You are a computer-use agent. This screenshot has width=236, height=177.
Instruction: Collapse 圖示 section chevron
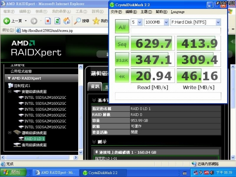[x=94, y=142]
